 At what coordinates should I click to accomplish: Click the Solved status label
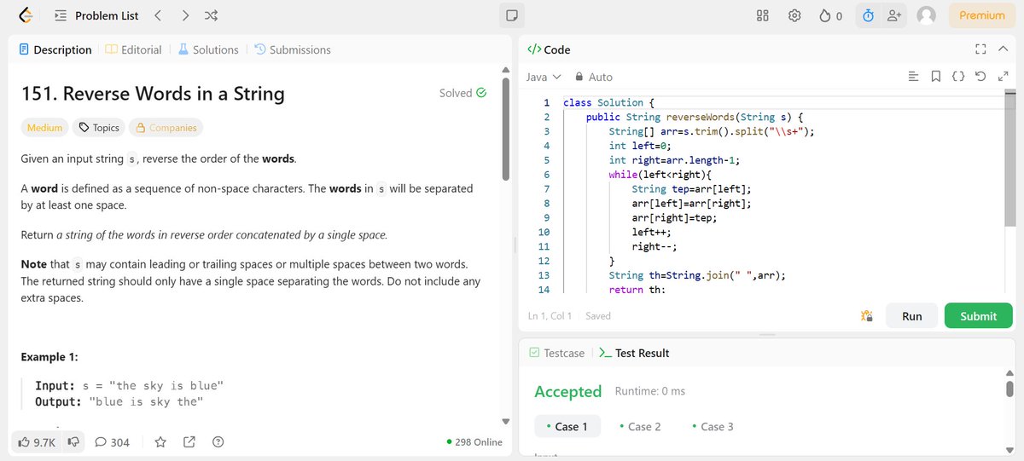click(463, 93)
